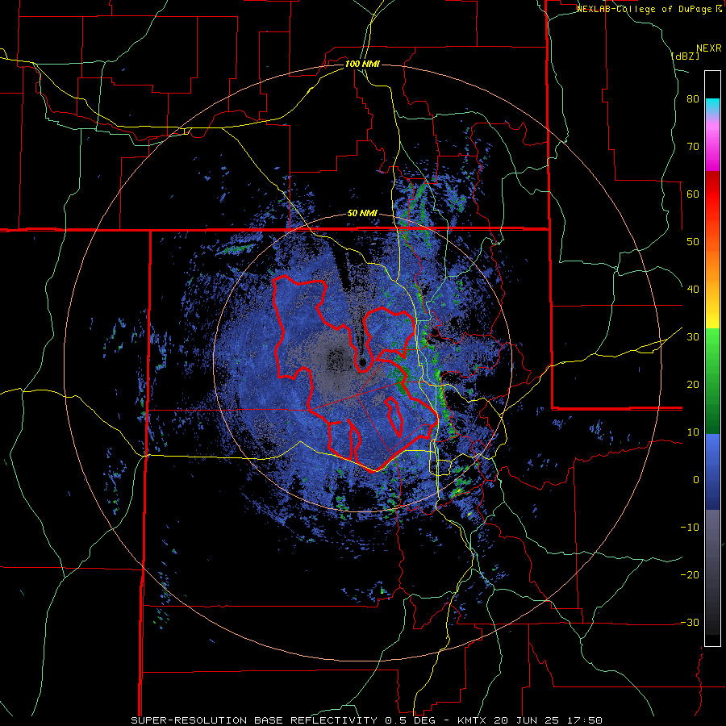Click the positive 20 value on the dBZ scale
The image size is (726, 726).
point(693,384)
